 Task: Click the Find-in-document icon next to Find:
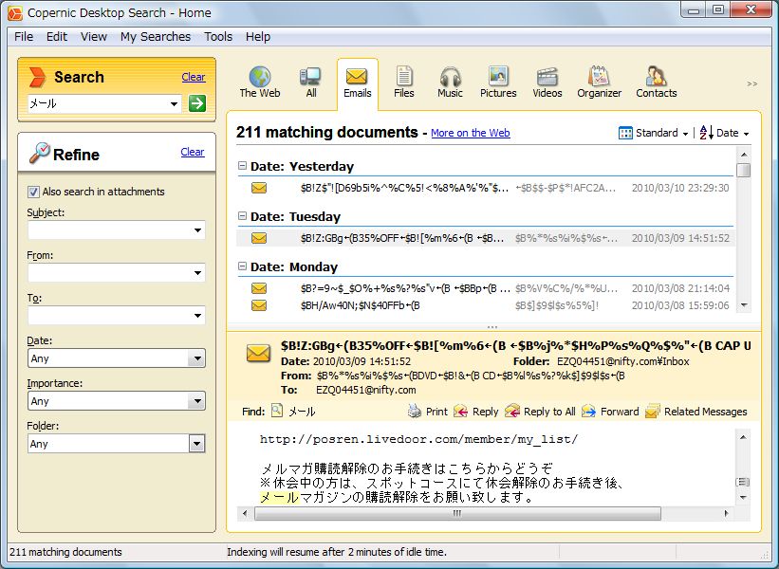(277, 411)
